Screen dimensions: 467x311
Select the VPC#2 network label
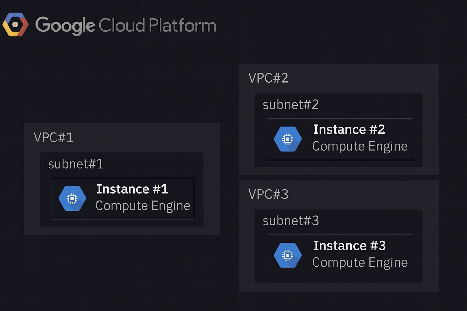268,78
